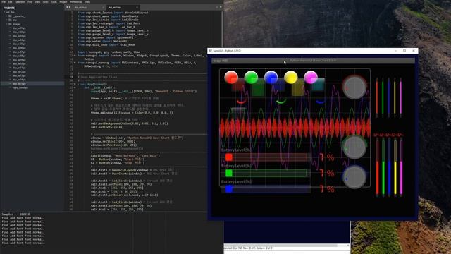Click the teal square LED
The width and height of the screenshot is (451, 254).
318,84
